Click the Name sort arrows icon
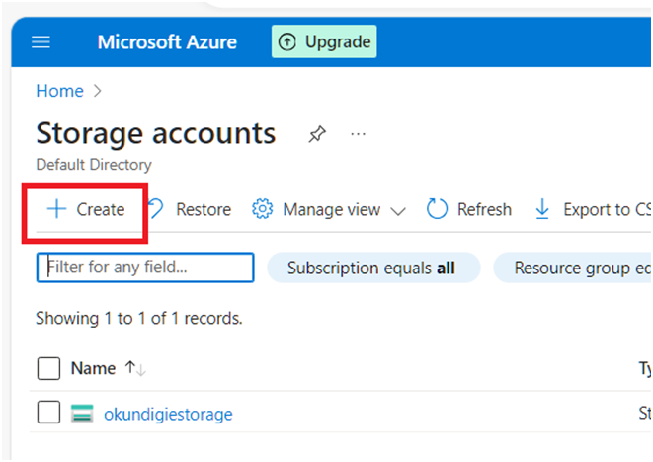653x462 pixels. [135, 368]
